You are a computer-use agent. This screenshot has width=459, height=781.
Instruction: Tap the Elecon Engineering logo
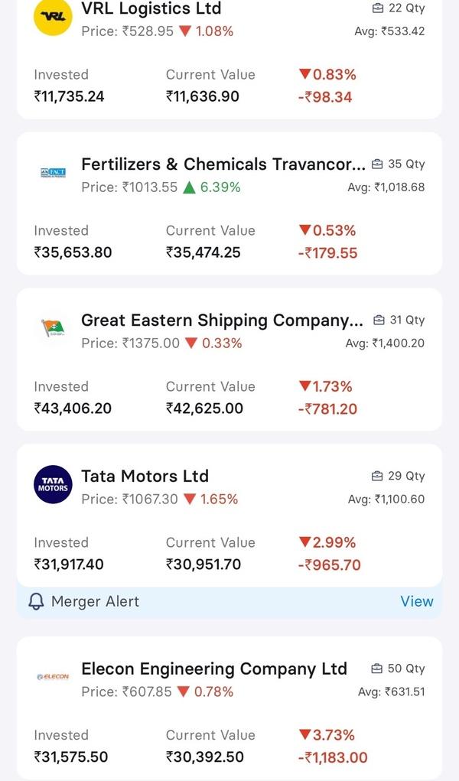(53, 677)
